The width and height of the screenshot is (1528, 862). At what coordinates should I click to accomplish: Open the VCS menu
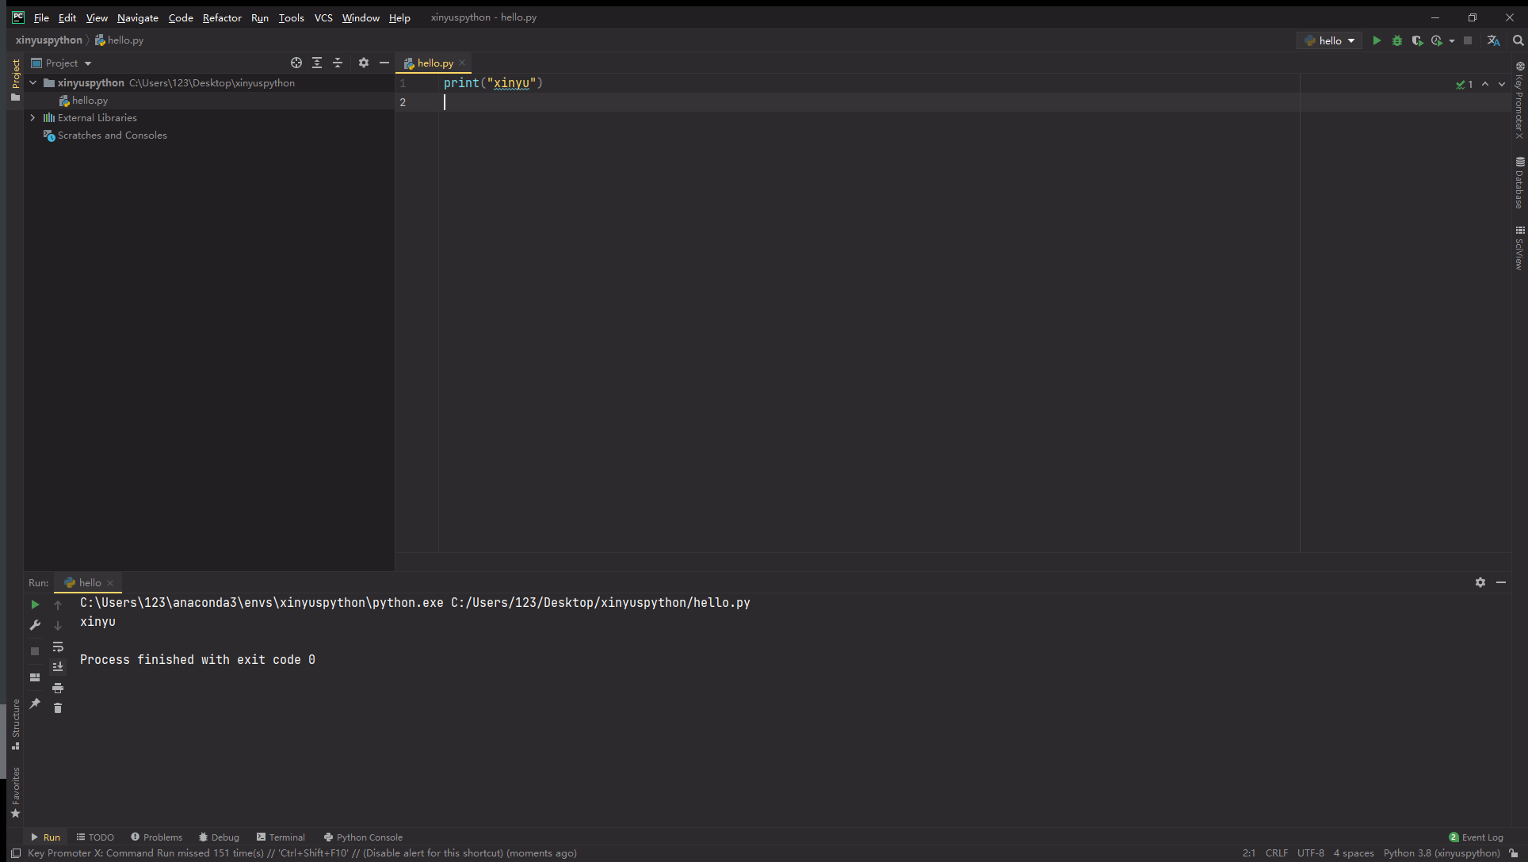(x=323, y=17)
